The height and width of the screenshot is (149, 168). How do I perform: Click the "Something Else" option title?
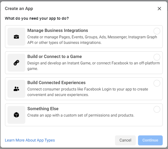click(43, 109)
